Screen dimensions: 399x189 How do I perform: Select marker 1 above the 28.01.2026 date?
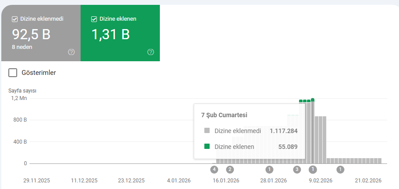270,169
